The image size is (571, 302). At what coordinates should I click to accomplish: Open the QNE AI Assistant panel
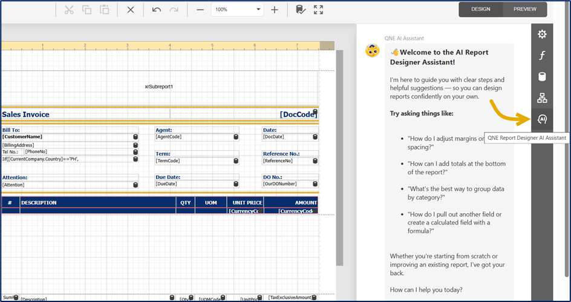[x=542, y=119]
